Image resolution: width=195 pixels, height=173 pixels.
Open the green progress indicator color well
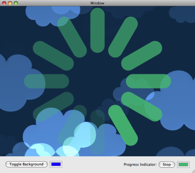click(x=183, y=164)
